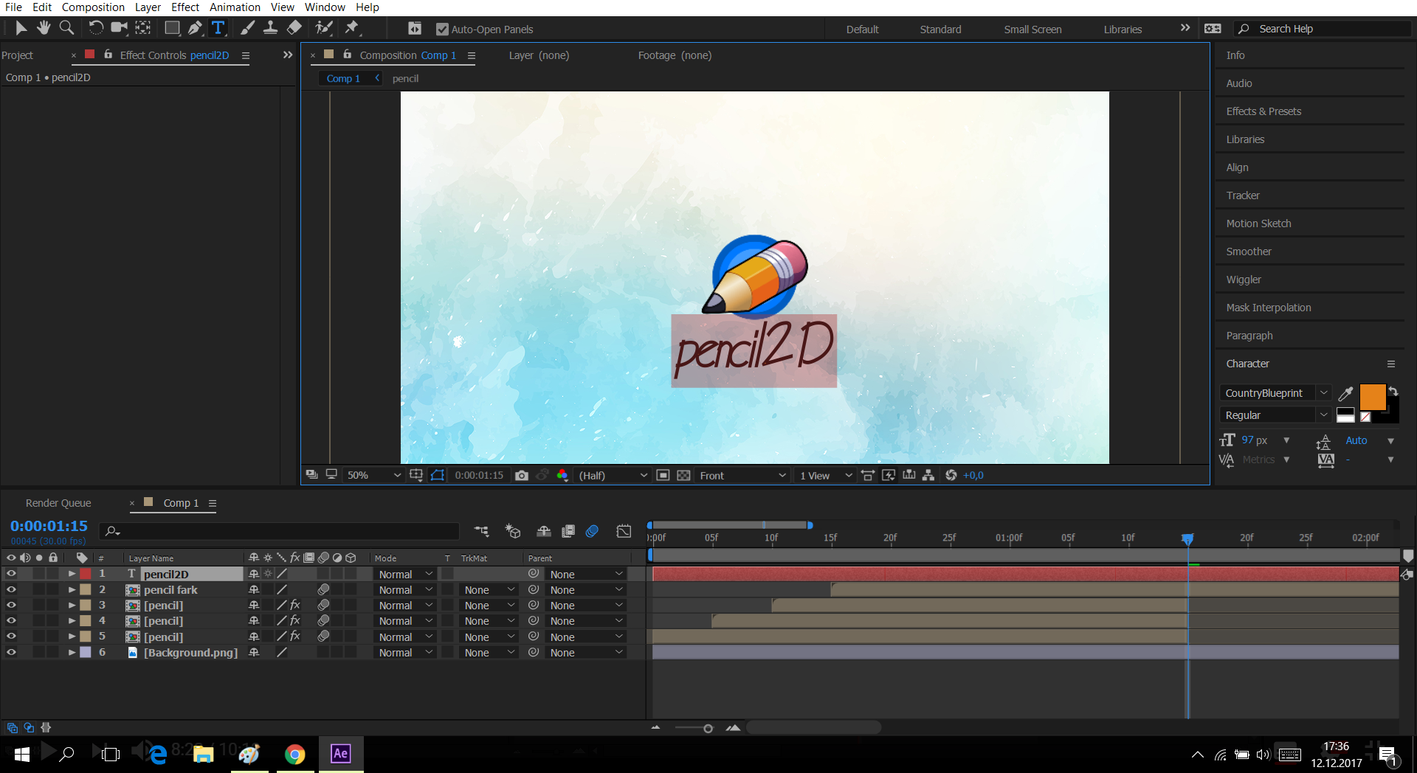Expand pencil2D layer properties triangle
This screenshot has height=773, width=1417.
click(x=72, y=574)
